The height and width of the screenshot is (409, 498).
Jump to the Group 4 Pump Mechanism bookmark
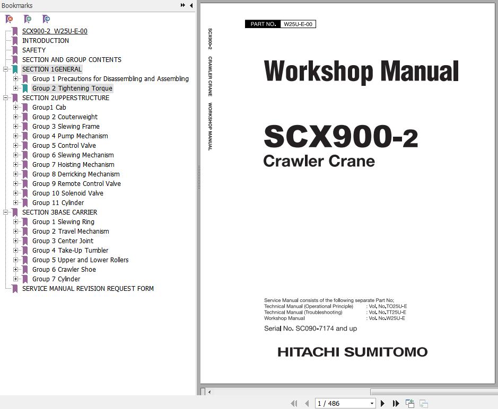[x=70, y=136]
